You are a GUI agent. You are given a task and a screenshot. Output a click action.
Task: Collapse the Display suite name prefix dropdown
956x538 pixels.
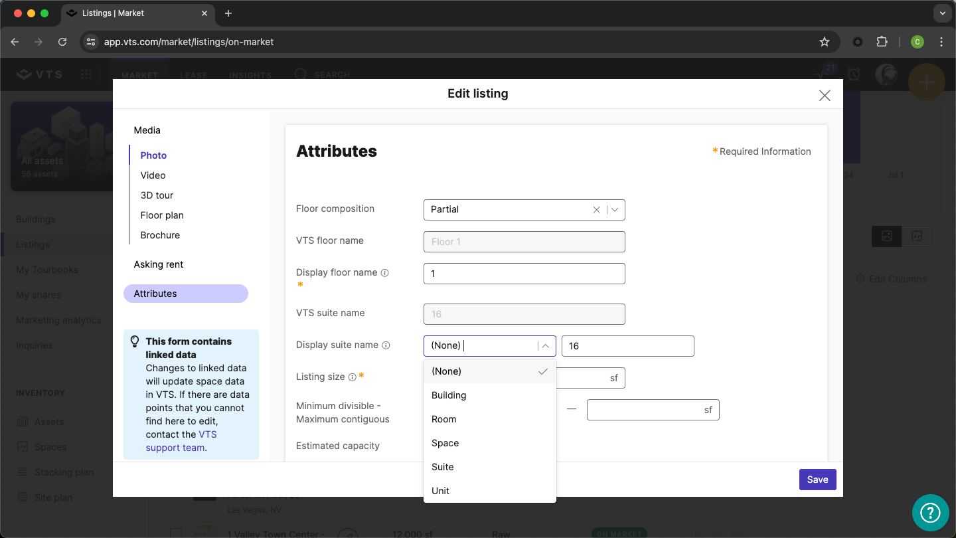coord(546,346)
